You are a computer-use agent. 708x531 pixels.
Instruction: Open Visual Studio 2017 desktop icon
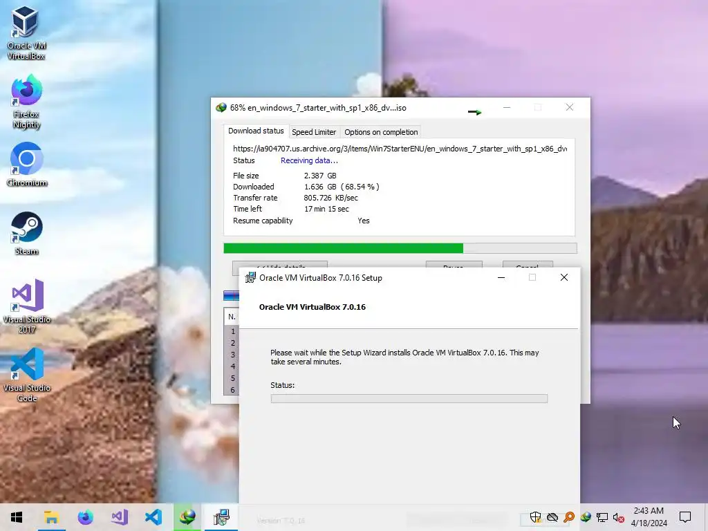pos(27,306)
